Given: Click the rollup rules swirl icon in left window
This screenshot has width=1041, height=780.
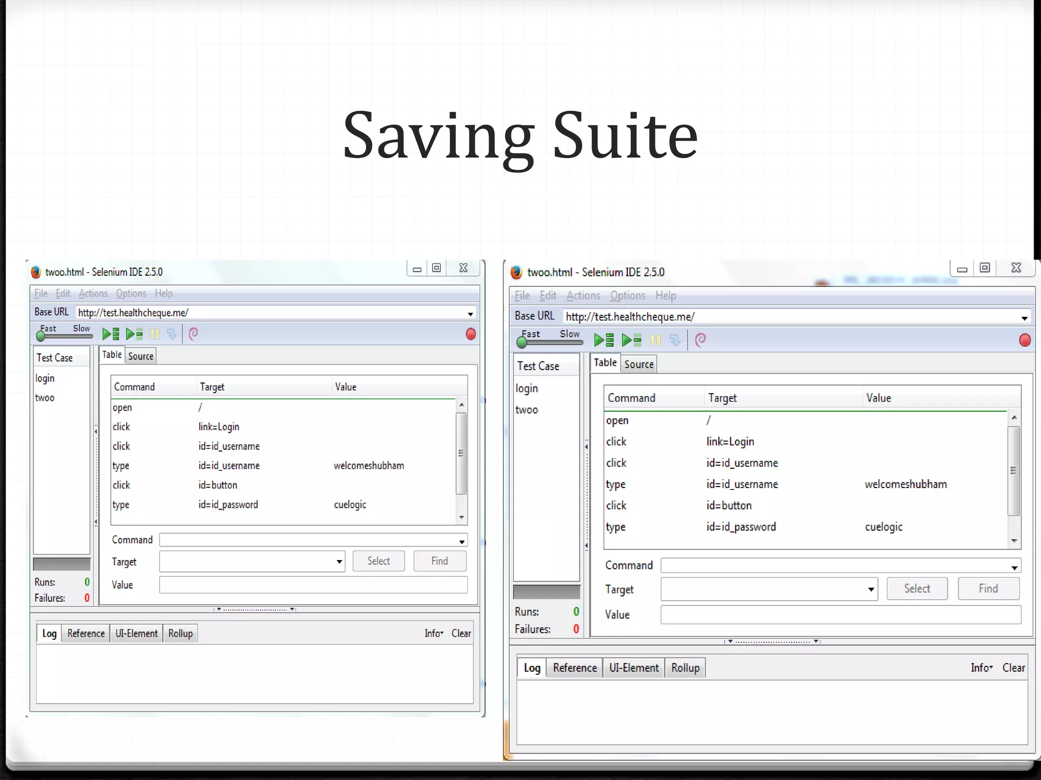Looking at the screenshot, I should pyautogui.click(x=193, y=334).
